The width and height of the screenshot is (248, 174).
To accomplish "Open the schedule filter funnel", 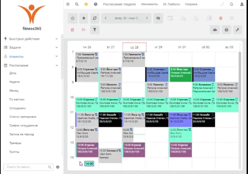I will 95,30.
